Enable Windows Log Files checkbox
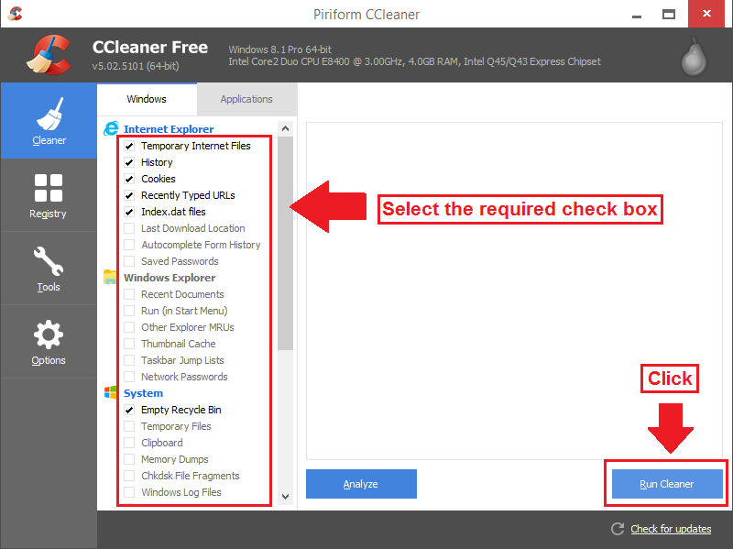Viewport: 733px width, 549px height. point(129,492)
